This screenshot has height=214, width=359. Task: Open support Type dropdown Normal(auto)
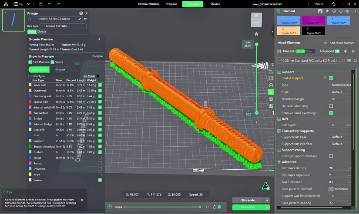[340, 85]
